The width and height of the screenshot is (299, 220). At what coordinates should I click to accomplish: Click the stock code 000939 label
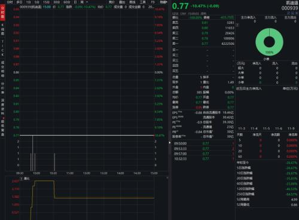click(x=289, y=8)
